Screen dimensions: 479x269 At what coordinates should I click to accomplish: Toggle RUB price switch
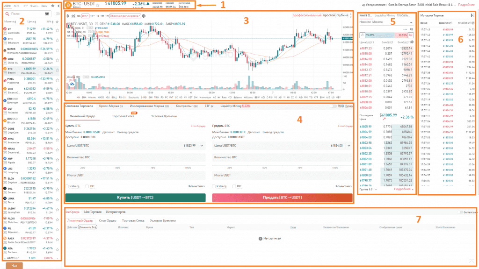(333, 106)
